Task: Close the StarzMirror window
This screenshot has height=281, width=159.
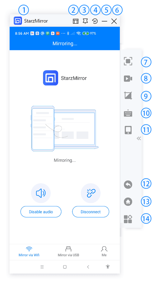Action: [x=114, y=21]
